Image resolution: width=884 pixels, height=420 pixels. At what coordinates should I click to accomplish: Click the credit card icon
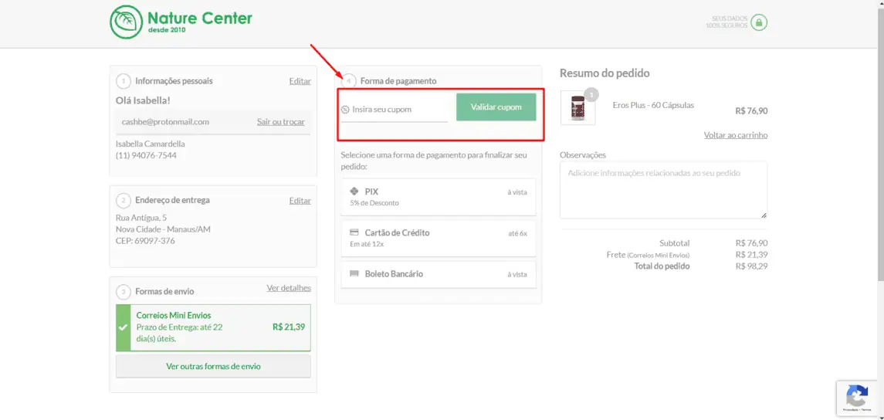pos(354,232)
